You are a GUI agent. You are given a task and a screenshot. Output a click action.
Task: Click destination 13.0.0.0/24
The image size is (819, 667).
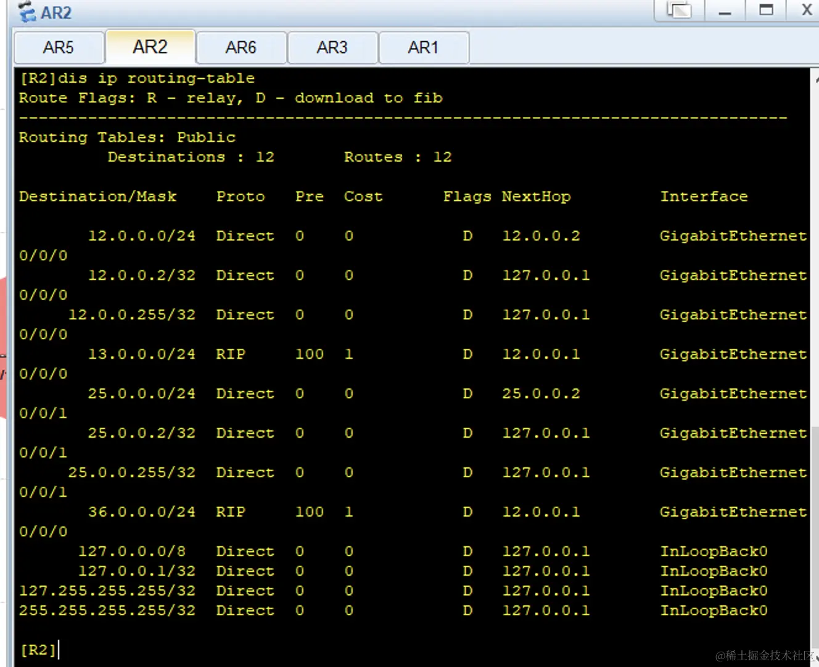[x=142, y=354]
